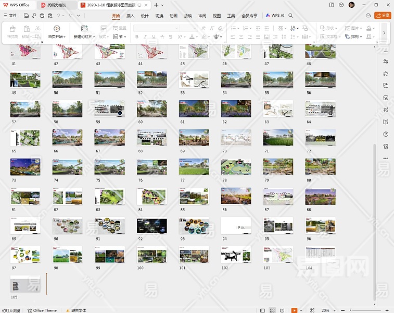Click the print icon in quick access toolbar

pos(42,16)
